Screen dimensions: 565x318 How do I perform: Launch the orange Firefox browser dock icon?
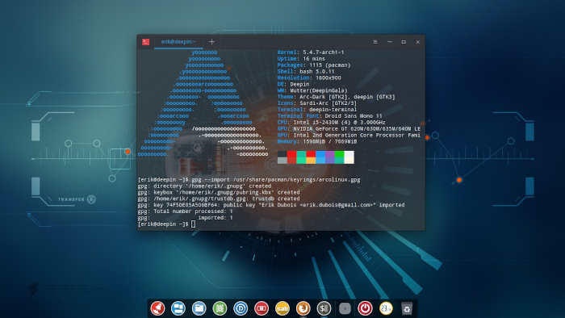click(x=303, y=308)
